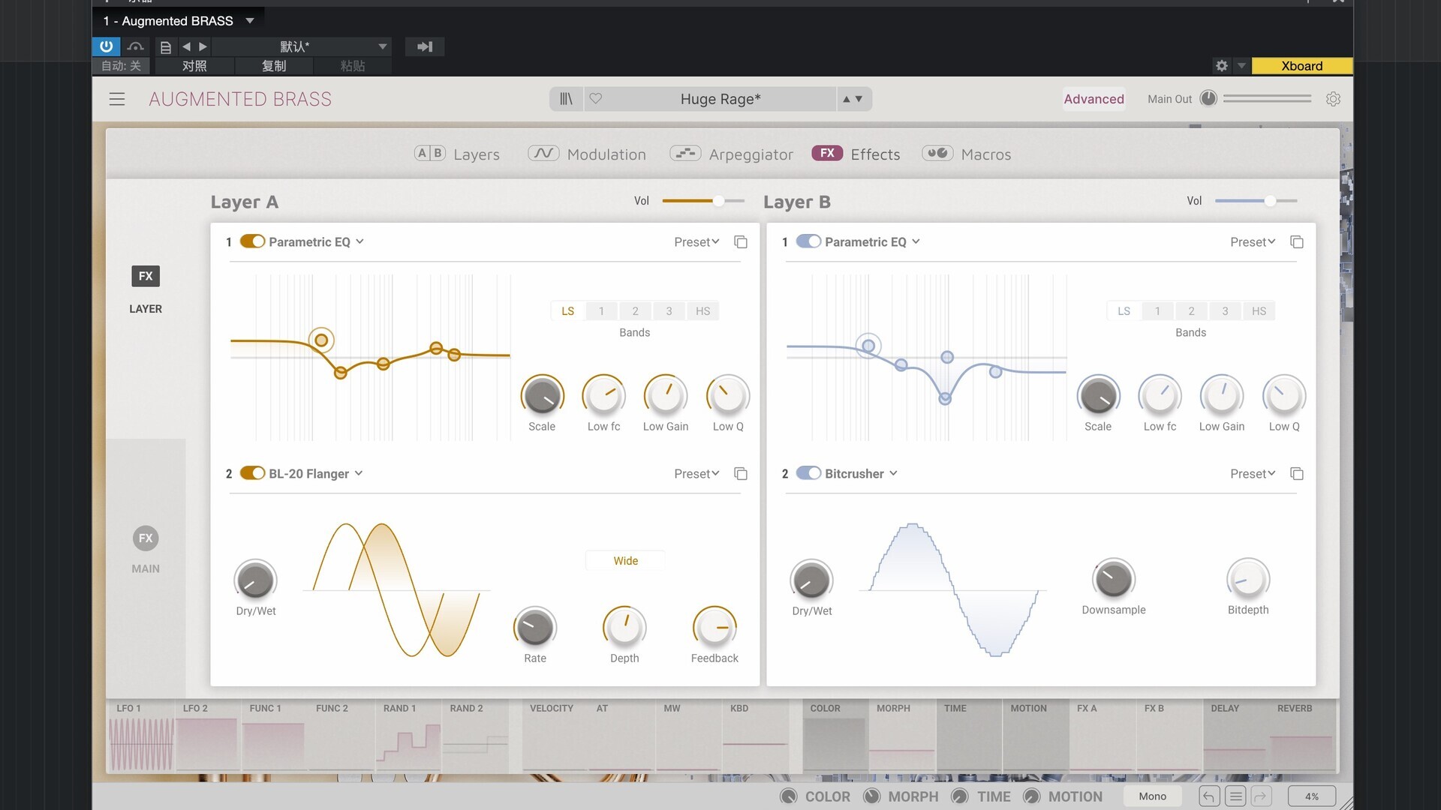Favorite the Huge Rage preset with heart icon
The height and width of the screenshot is (810, 1441).
(596, 98)
